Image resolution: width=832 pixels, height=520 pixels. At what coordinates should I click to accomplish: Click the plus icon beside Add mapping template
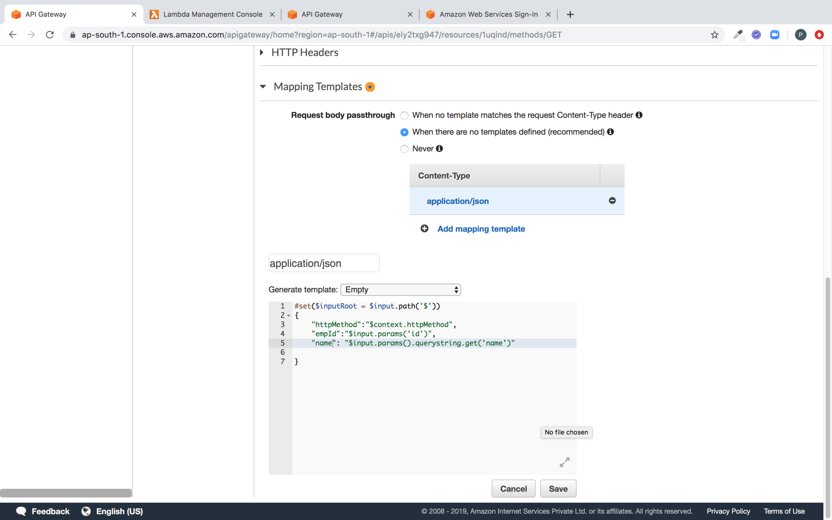[424, 229]
